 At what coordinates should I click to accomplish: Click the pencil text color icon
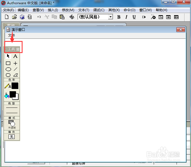[8, 86]
